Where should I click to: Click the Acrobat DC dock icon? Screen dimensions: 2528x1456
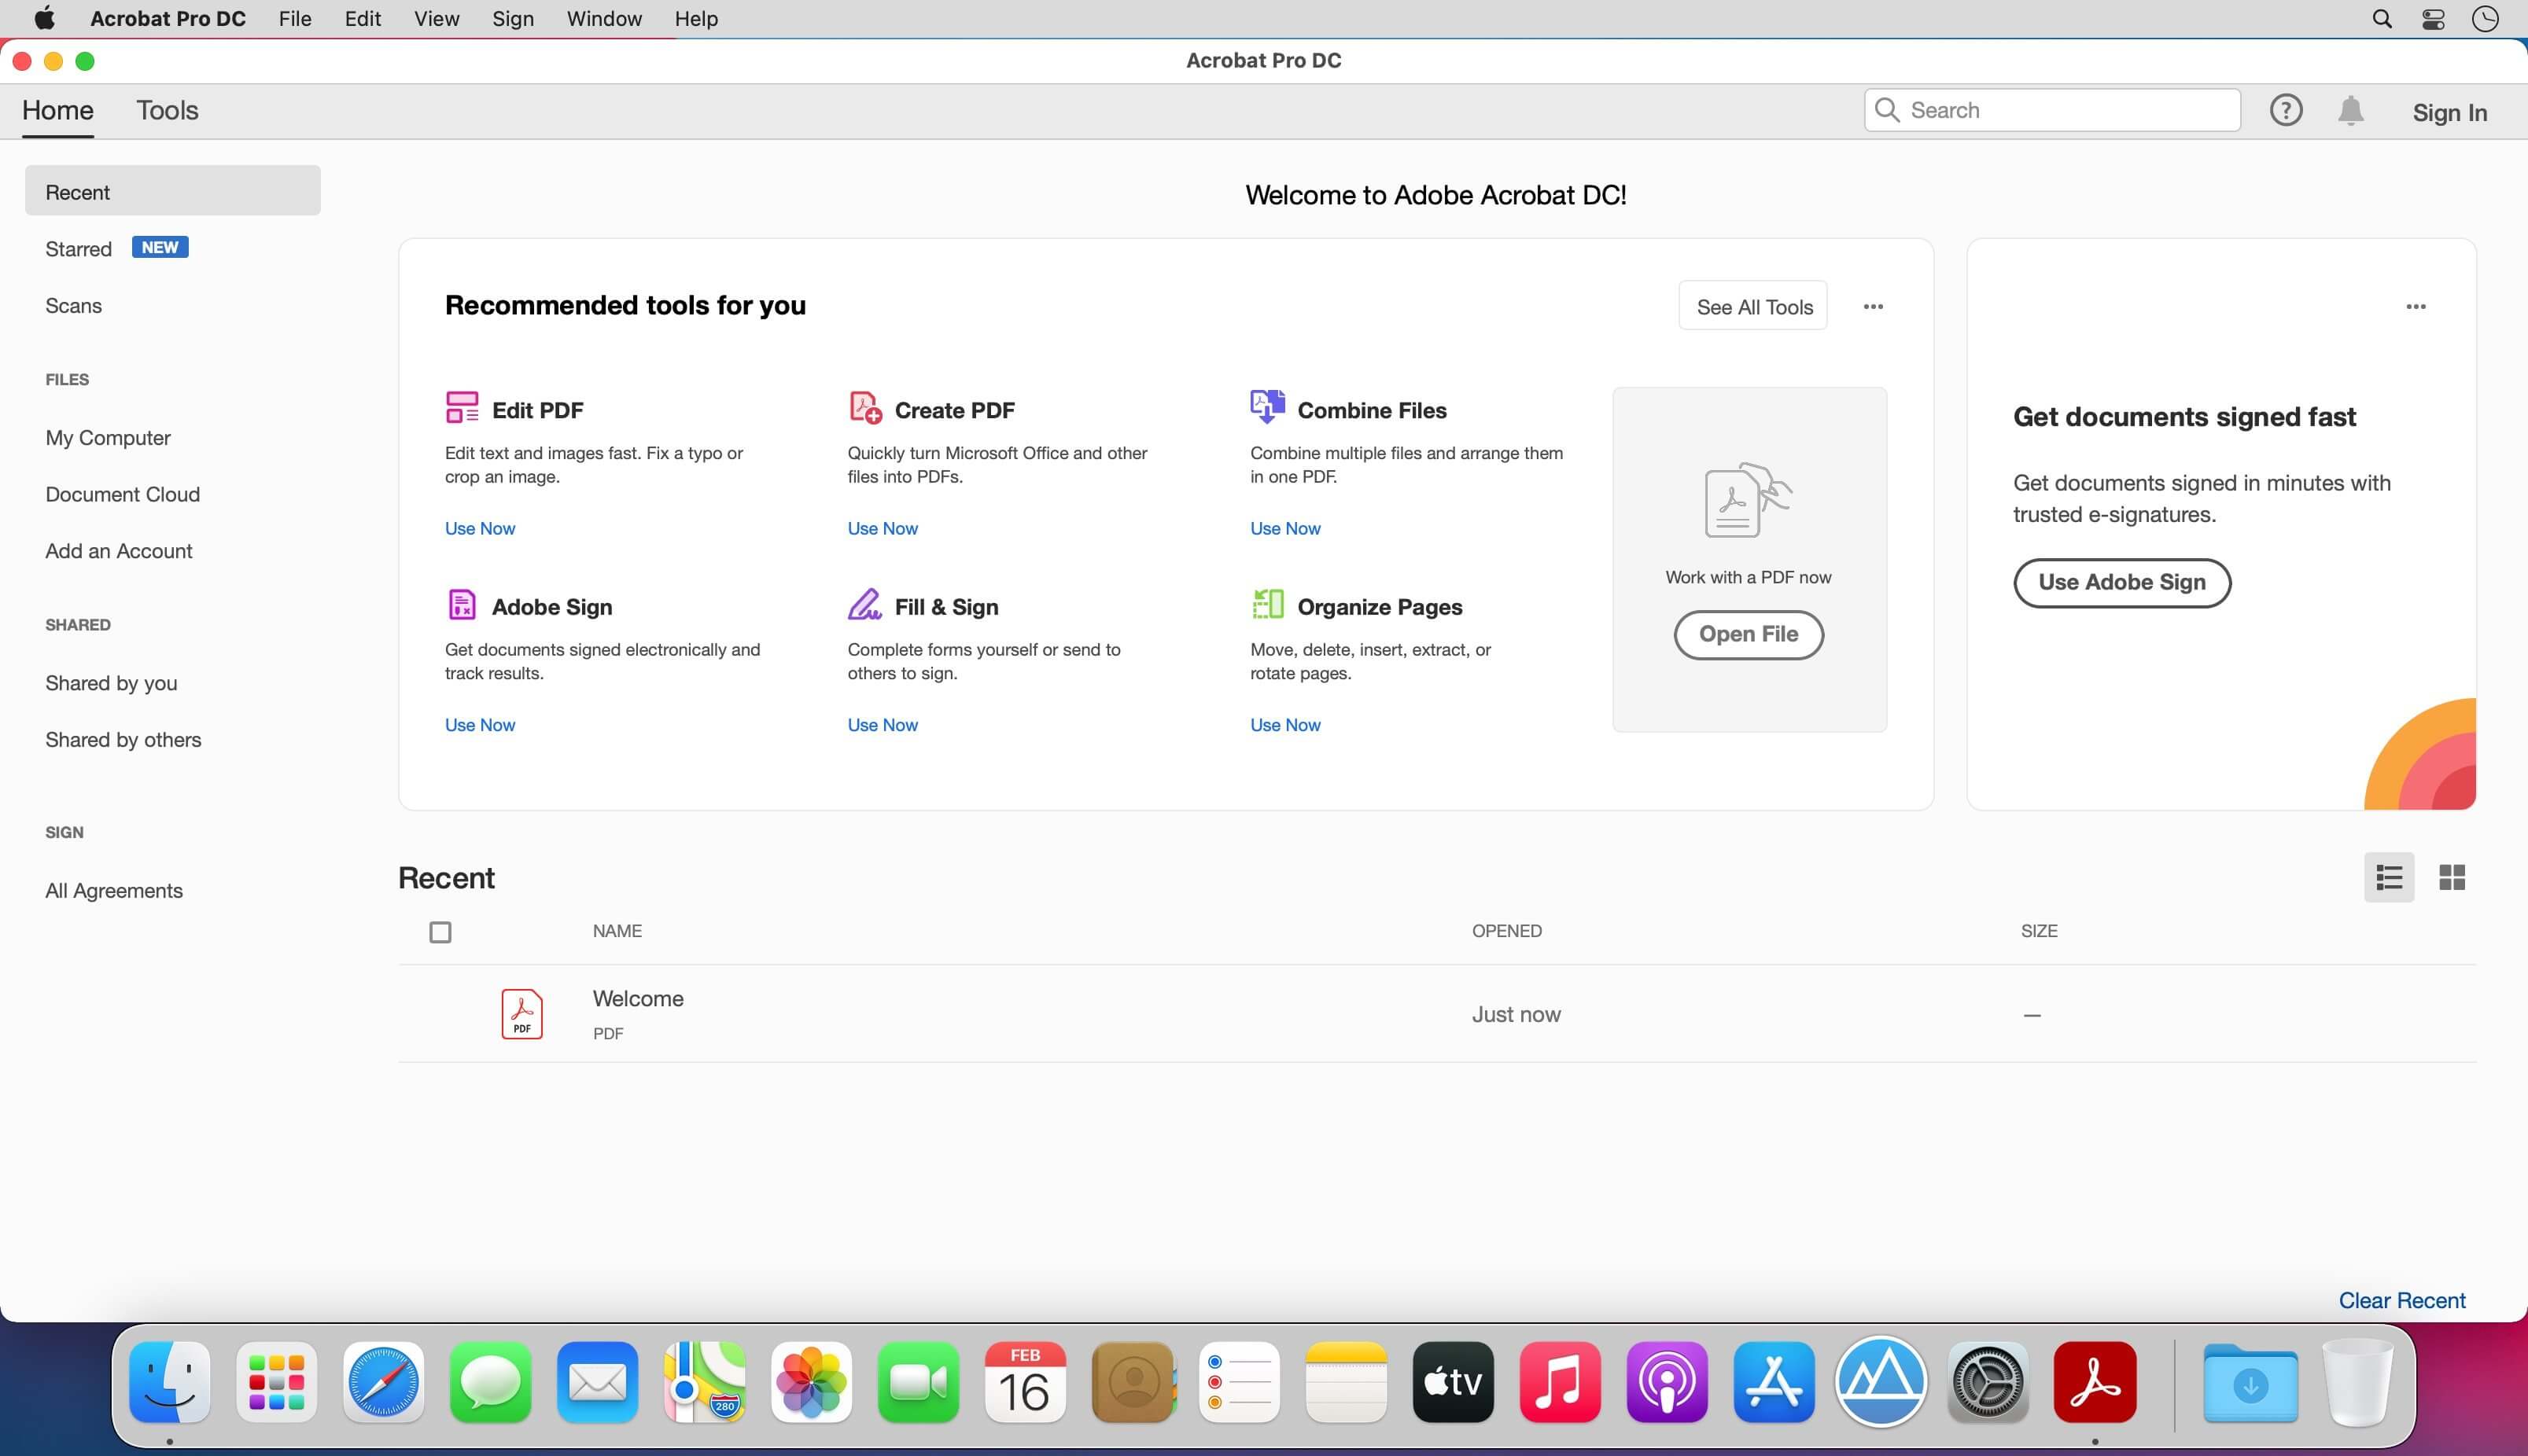point(2094,1384)
